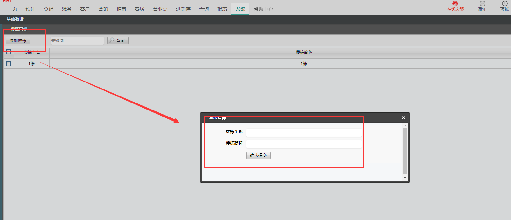Tick the checkbox for row 1栋
The width and height of the screenshot is (511, 220).
pyautogui.click(x=9, y=64)
